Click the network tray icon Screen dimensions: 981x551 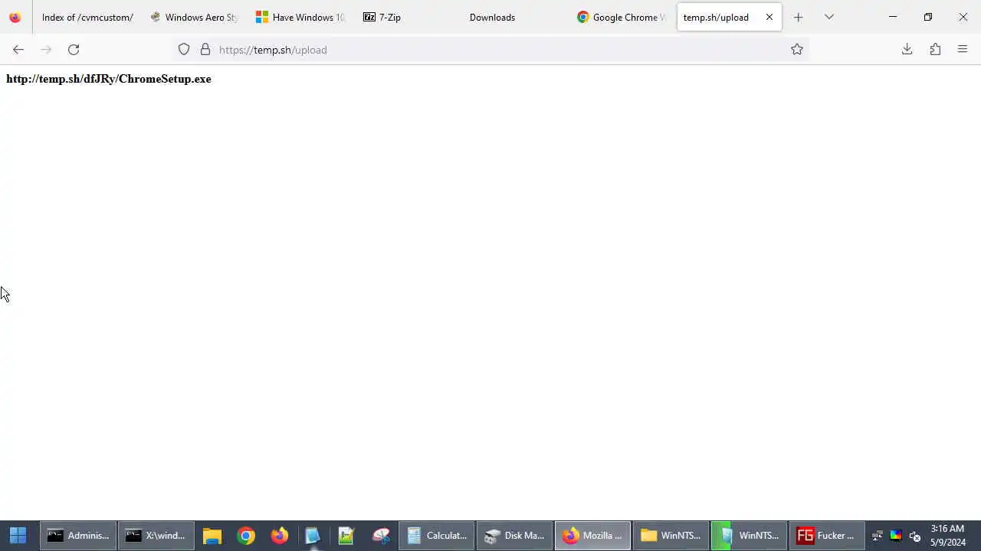coord(878,536)
